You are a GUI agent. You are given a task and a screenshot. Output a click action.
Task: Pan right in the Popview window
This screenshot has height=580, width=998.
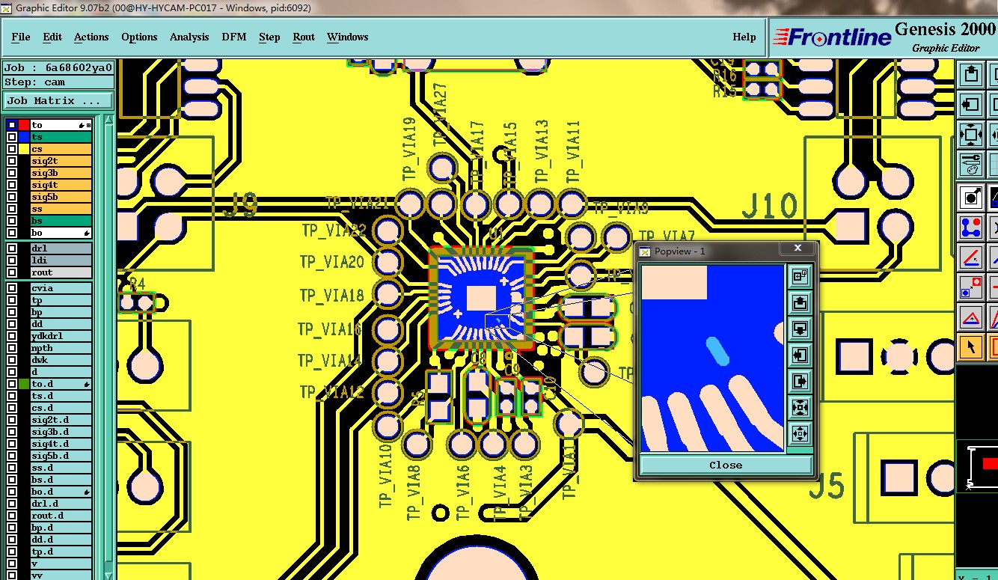click(800, 382)
